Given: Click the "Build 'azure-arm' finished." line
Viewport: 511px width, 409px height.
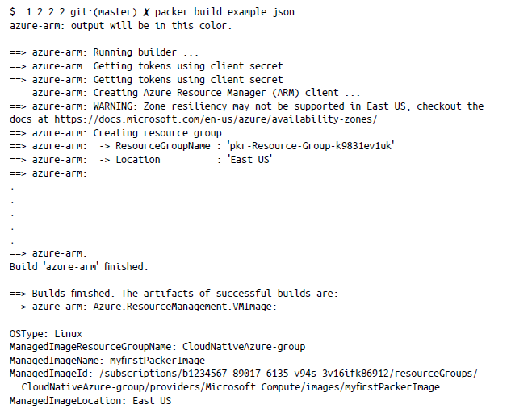Looking at the screenshot, I should pos(78,266).
